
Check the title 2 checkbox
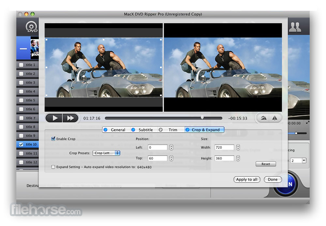coord(21,74)
